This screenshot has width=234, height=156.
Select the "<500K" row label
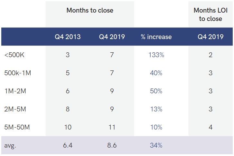click(14, 55)
